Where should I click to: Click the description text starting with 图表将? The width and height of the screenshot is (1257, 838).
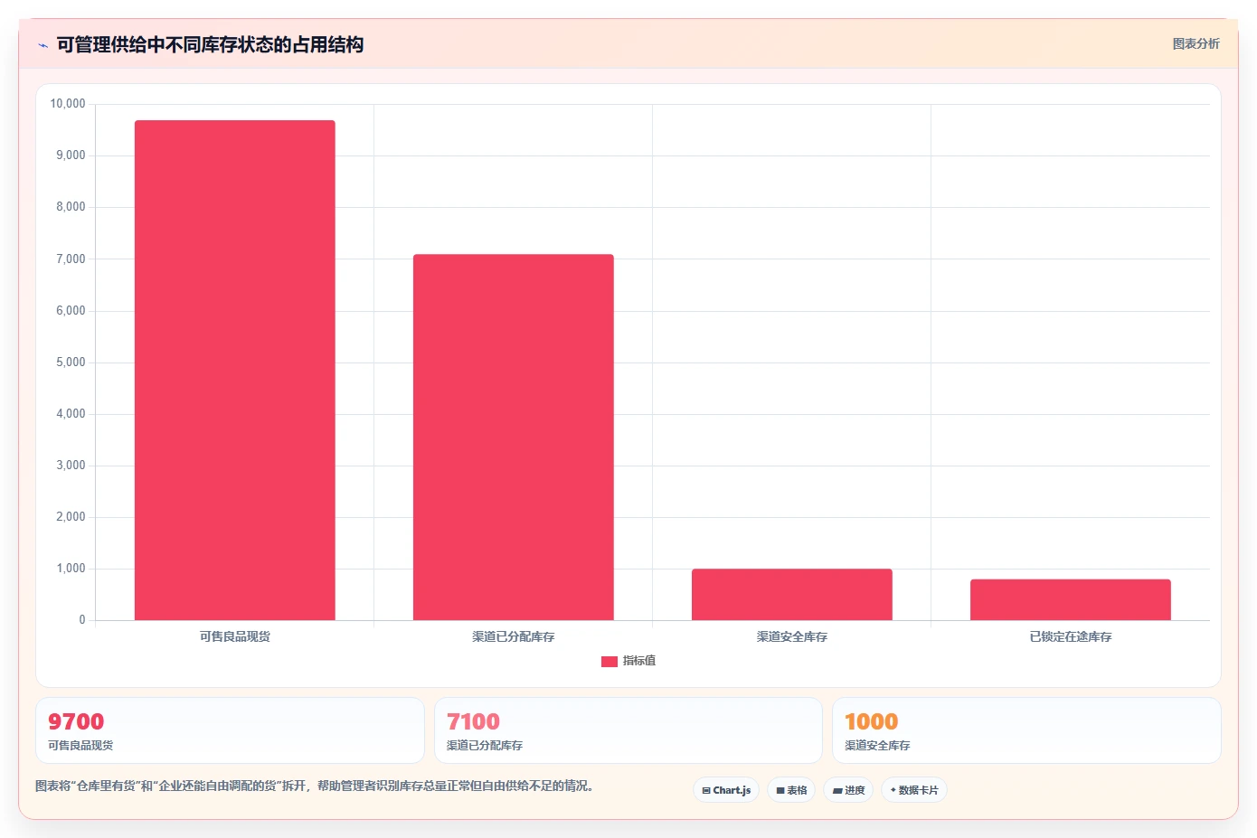(x=317, y=786)
